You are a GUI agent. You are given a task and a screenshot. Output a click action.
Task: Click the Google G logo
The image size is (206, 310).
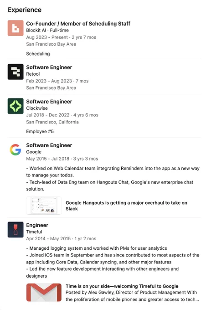(x=15, y=150)
